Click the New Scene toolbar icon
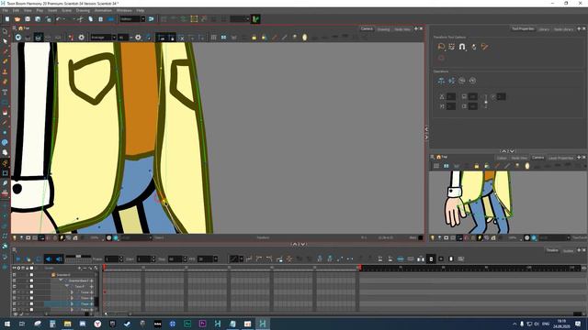Screen dimensions: 588x330 (7, 19)
